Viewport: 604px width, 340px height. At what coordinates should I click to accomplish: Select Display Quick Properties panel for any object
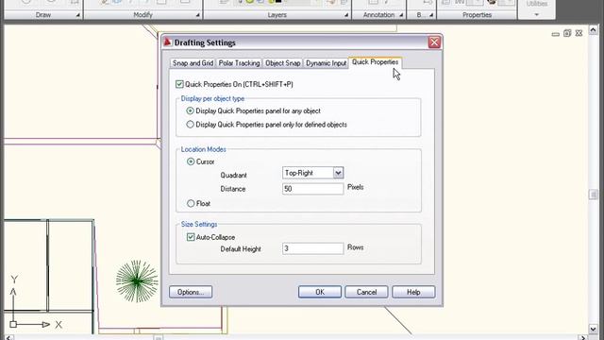pyautogui.click(x=190, y=111)
